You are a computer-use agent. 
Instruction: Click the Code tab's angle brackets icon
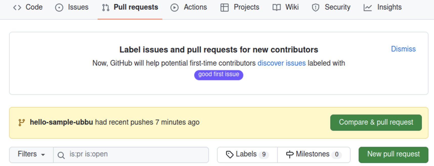point(17,7)
